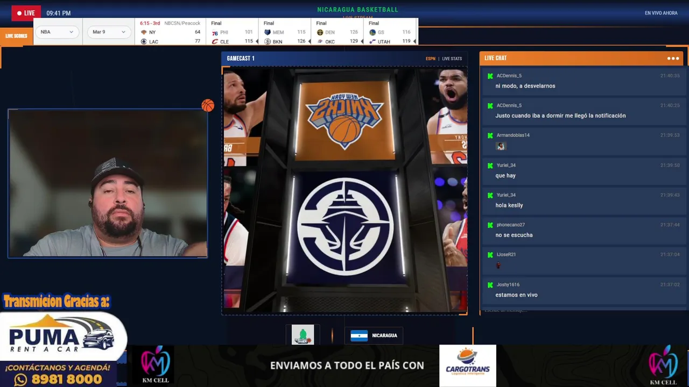This screenshot has height=387, width=689.
Task: Click the 'hola keslly' chat message
Action: (x=509, y=205)
